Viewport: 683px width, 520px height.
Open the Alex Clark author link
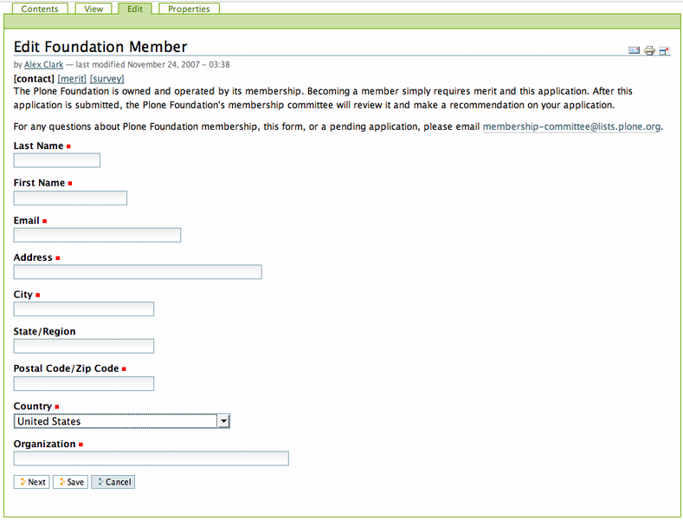43,64
